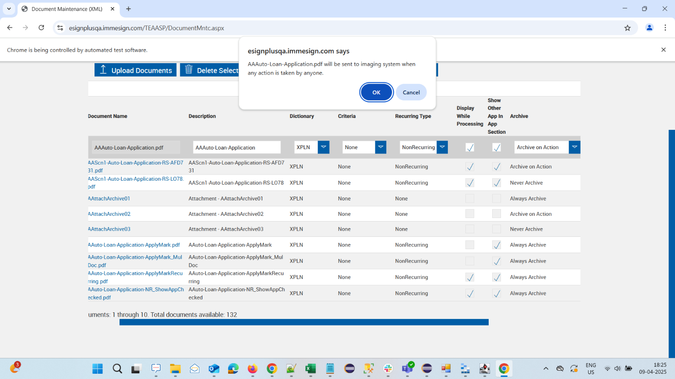Open the Archive on Action dropdown
The image size is (675, 379).
(574, 147)
